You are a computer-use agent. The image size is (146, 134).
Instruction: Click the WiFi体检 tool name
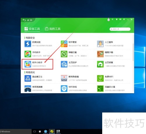(x=73, y=87)
